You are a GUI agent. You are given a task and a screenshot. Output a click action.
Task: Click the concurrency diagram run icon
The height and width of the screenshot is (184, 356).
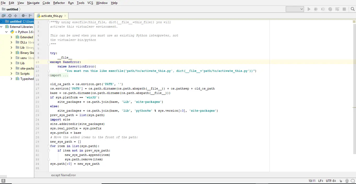[x=337, y=9]
